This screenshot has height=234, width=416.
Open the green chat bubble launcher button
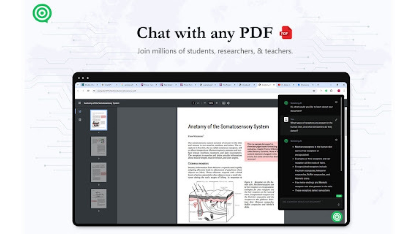[x=337, y=217]
